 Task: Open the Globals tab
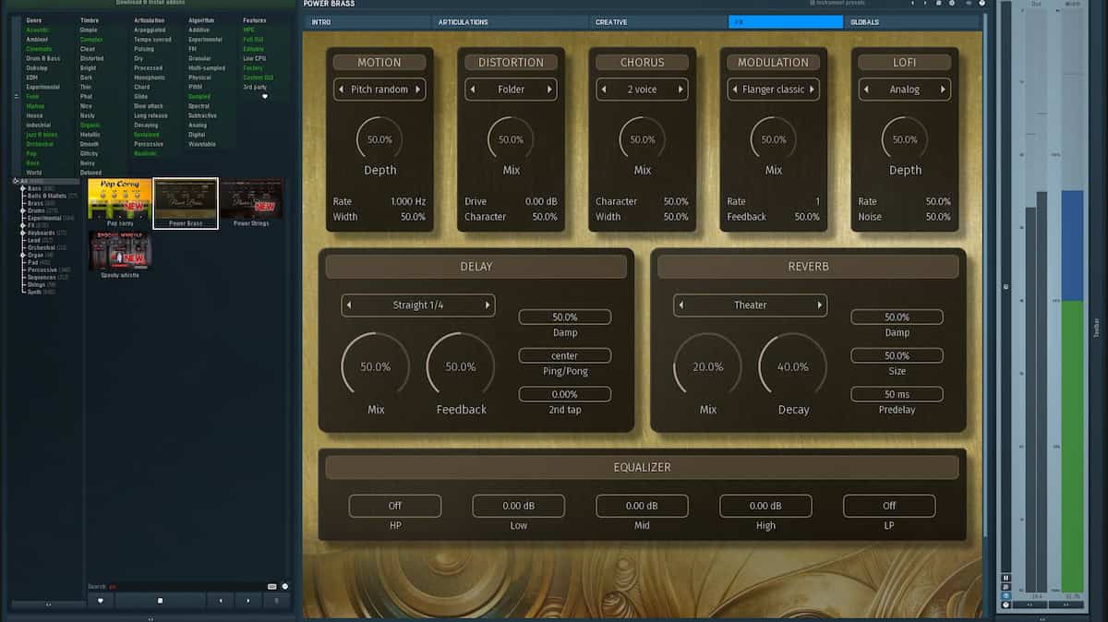(864, 22)
